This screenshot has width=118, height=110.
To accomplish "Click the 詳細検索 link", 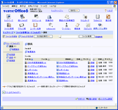I will pos(99,37).
